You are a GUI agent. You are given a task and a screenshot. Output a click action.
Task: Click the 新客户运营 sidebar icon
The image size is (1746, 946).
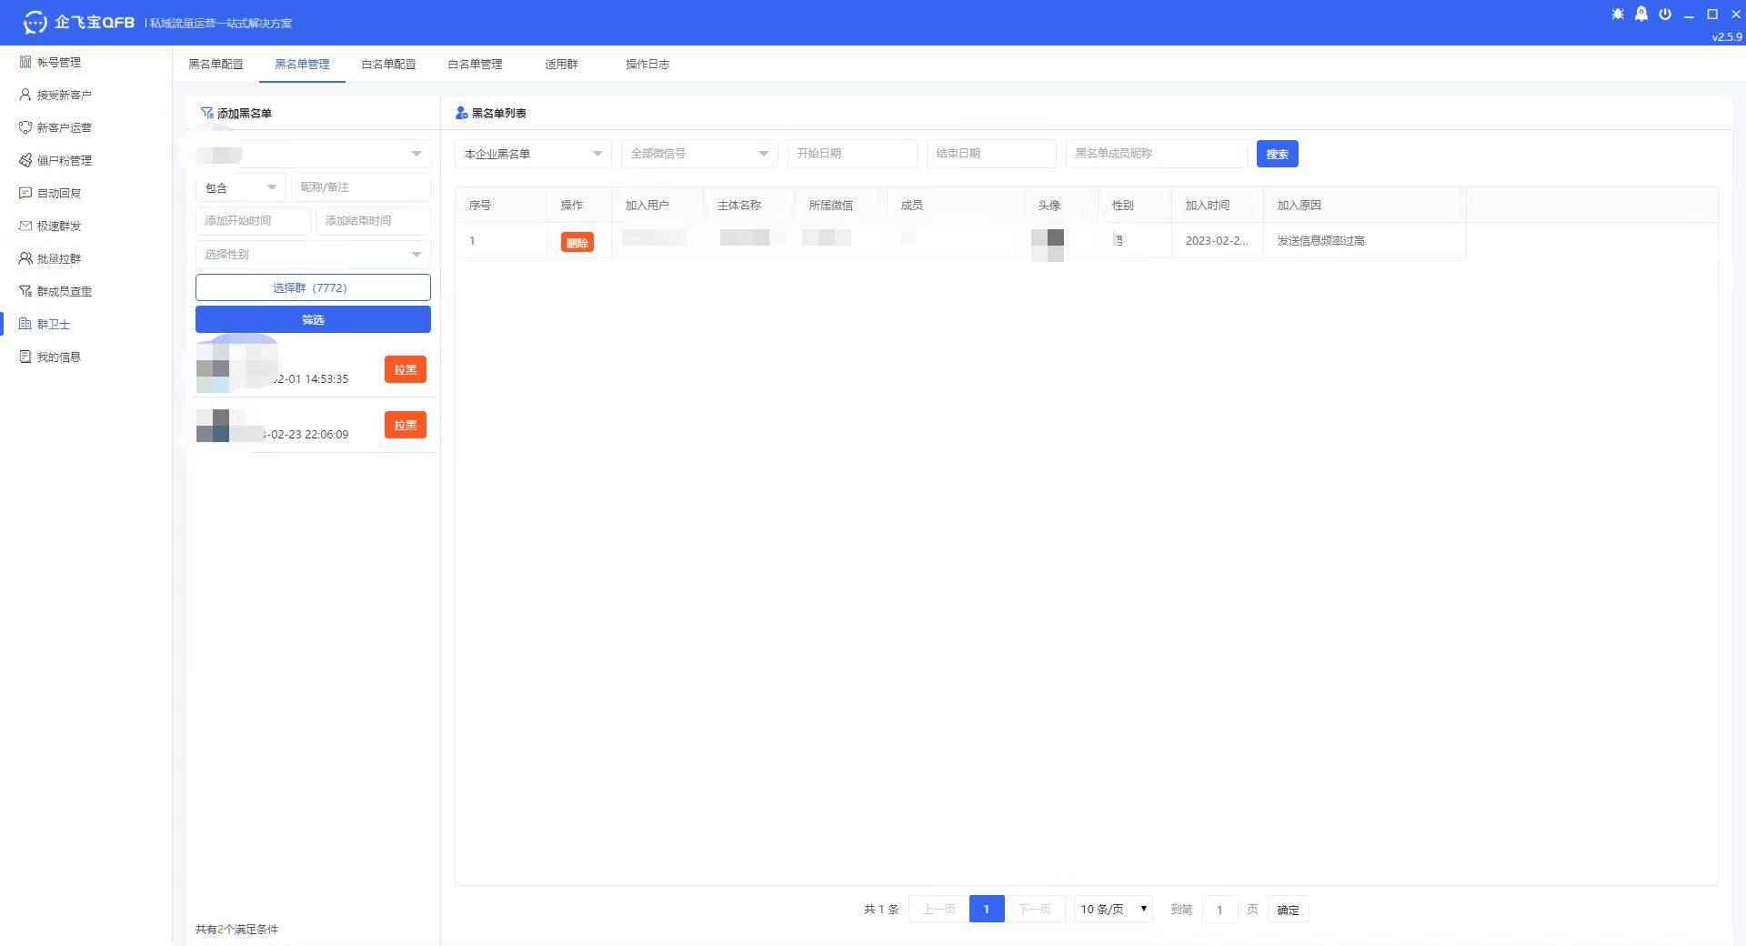[x=25, y=127]
